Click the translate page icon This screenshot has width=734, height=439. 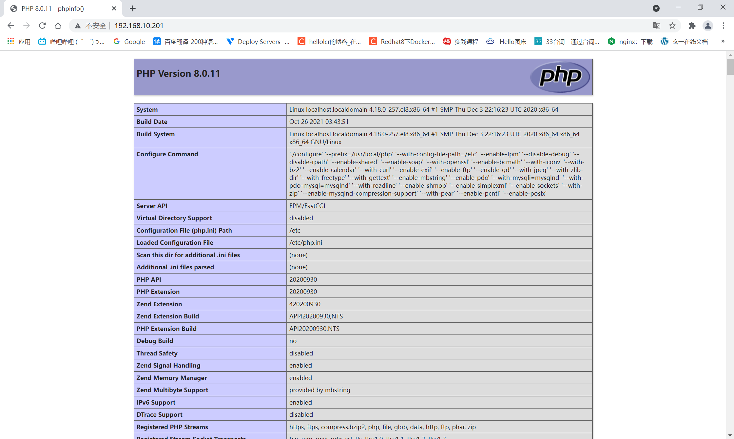[x=656, y=26]
